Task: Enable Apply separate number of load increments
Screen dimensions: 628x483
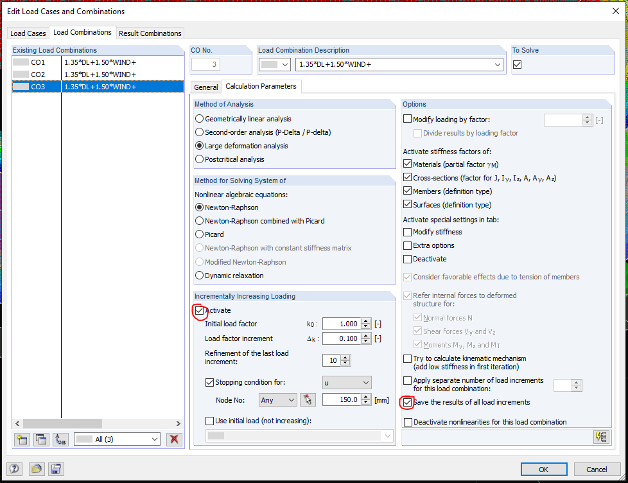Action: (407, 380)
